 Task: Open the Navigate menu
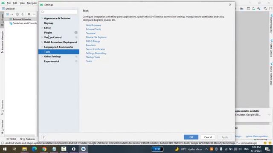[32, 3]
